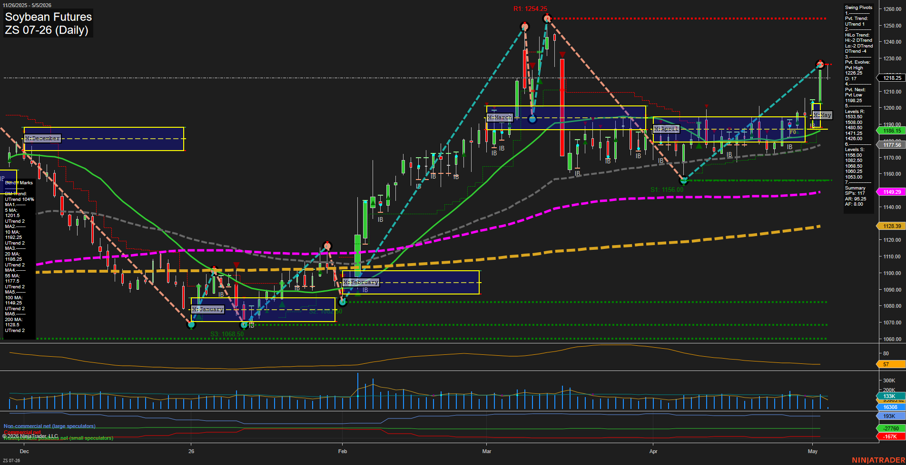Click the February swing high pivot circle
The image size is (906, 465).
point(327,246)
